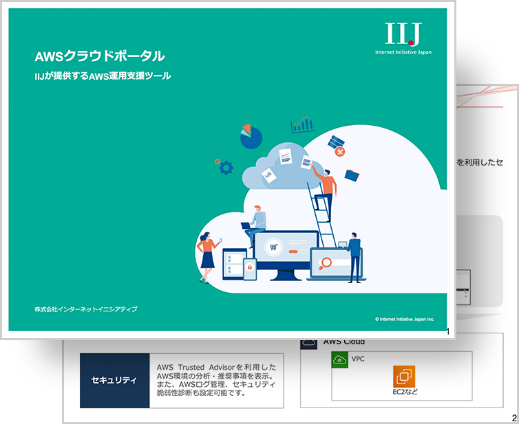Click the Internet Initiative Japan Inc. copyright notice

405,319
